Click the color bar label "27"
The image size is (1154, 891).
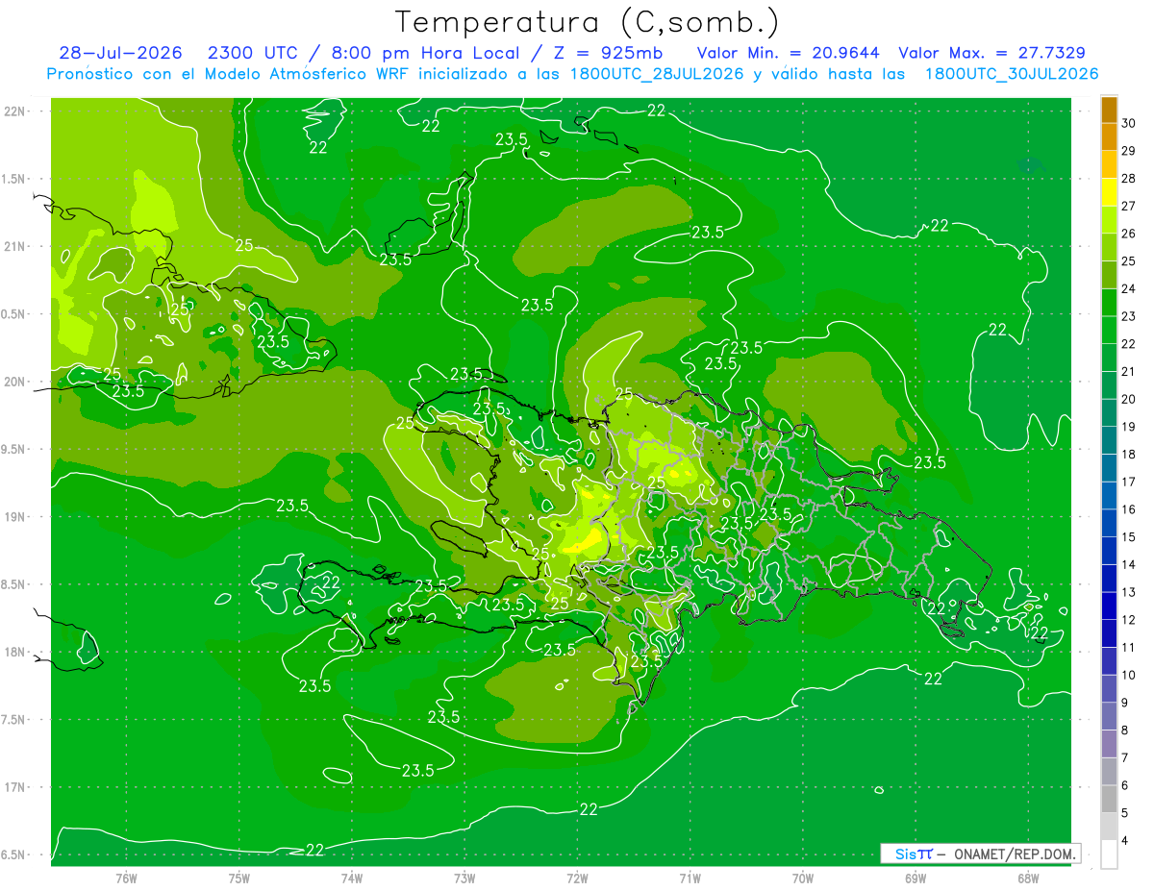tap(1129, 206)
